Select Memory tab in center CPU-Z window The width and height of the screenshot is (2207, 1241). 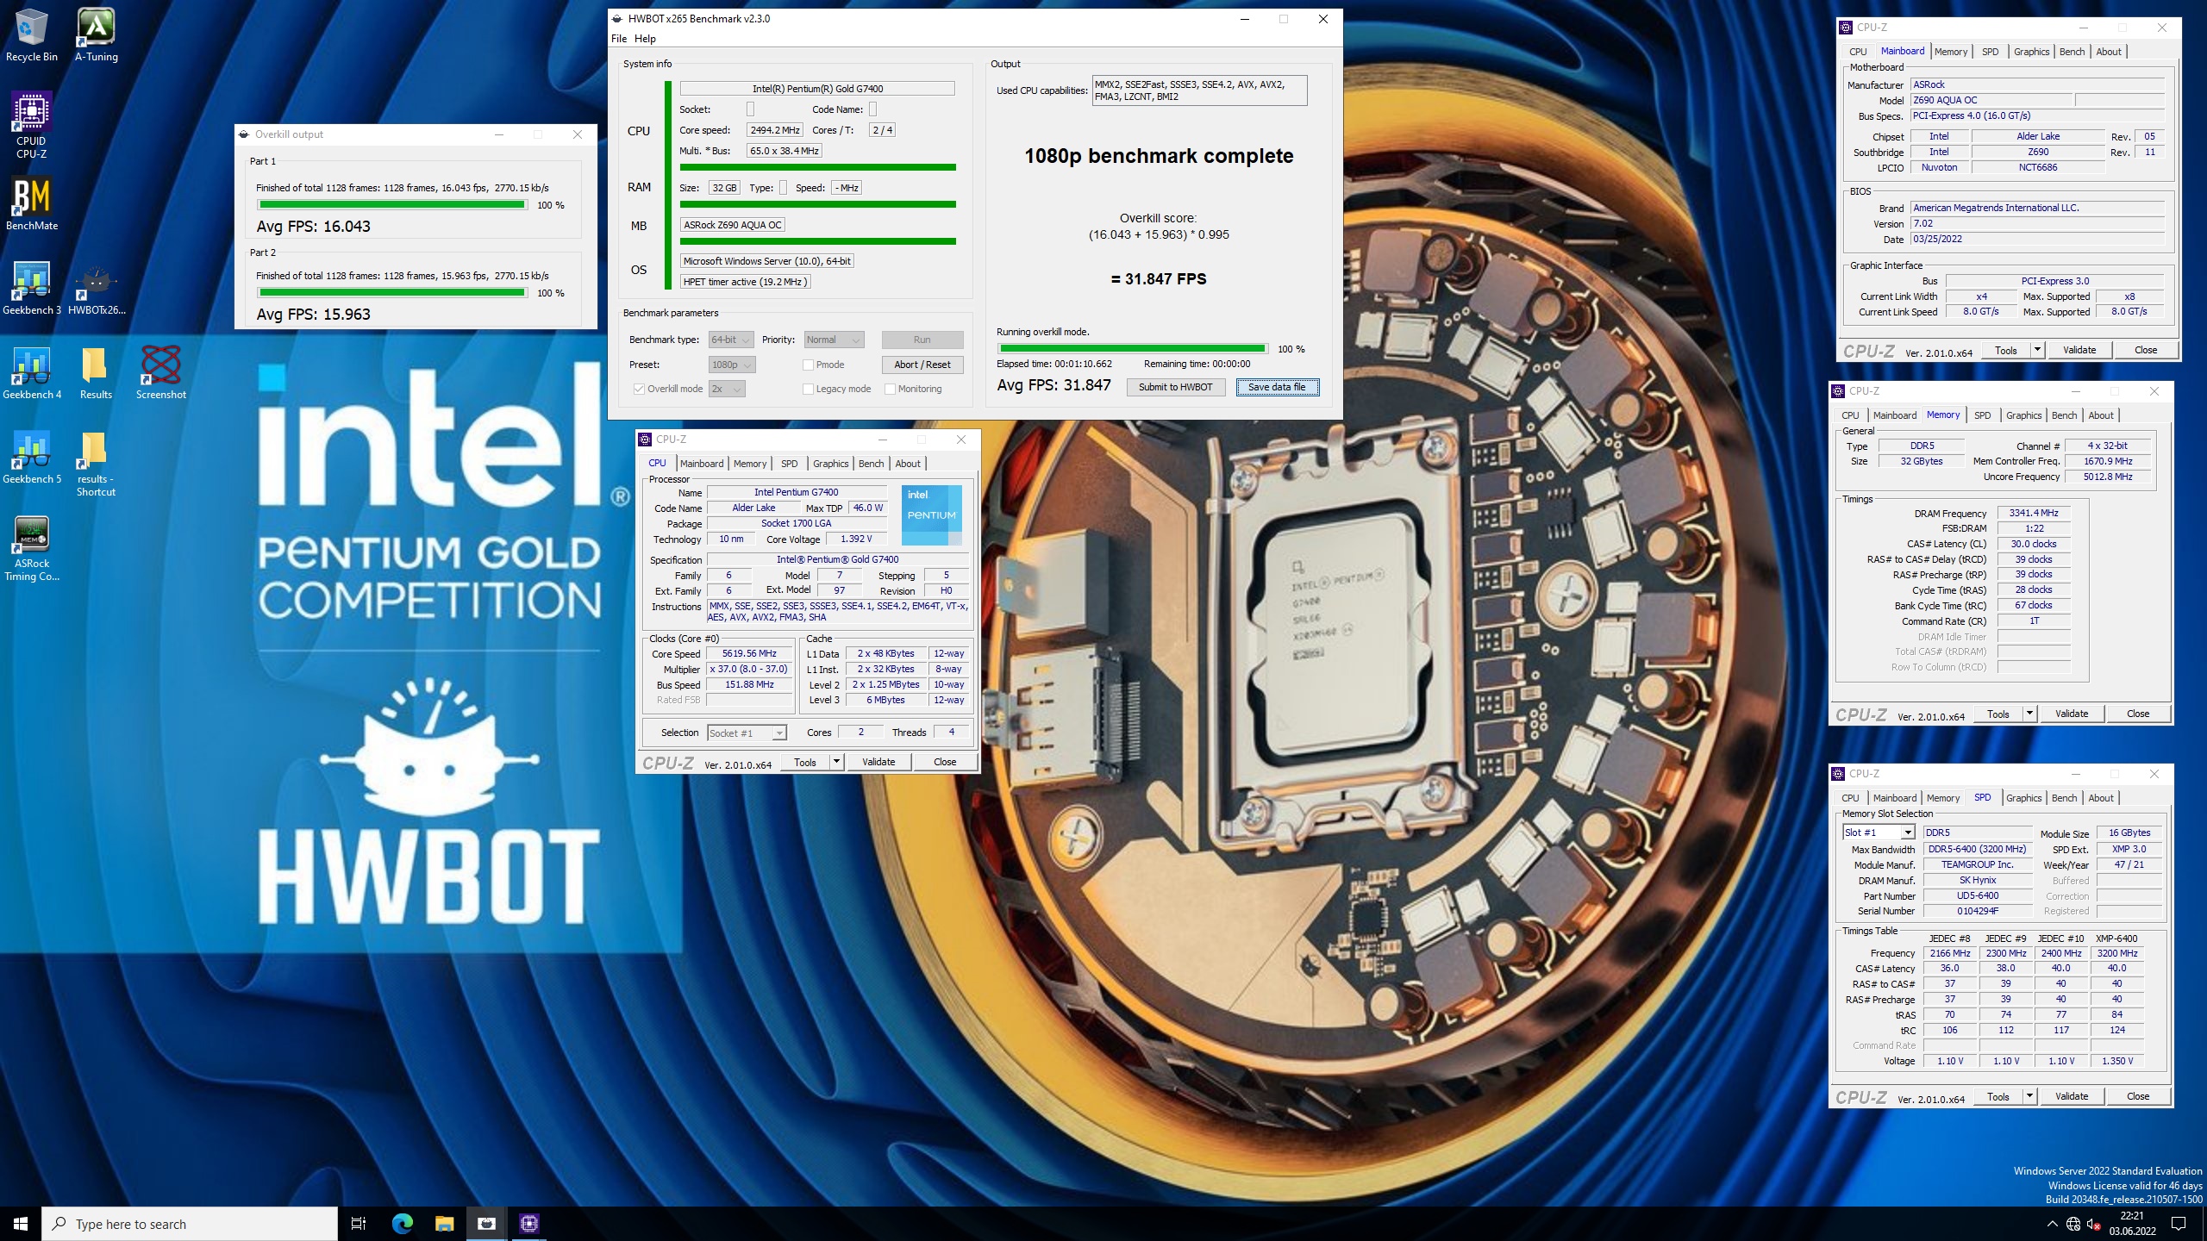point(749,464)
